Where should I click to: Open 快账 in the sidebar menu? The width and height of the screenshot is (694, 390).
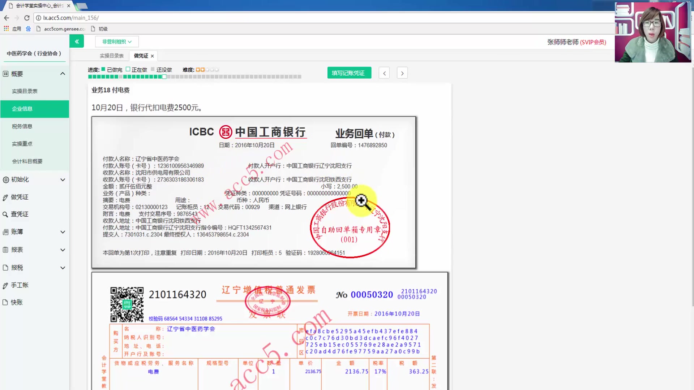17,302
